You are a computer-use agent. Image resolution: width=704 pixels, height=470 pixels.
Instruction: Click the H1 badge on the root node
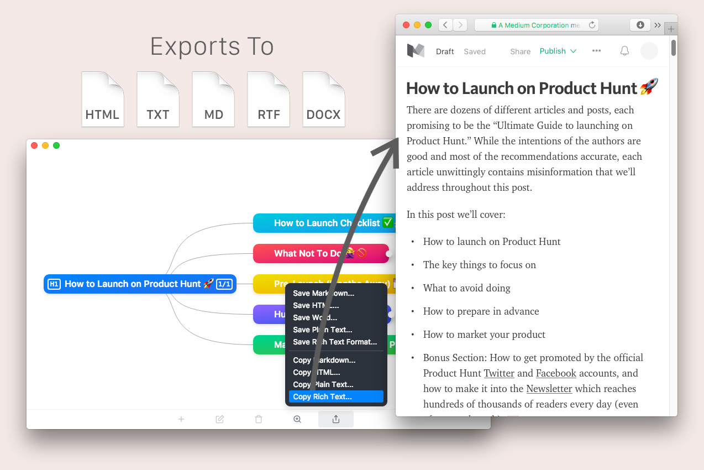[54, 284]
